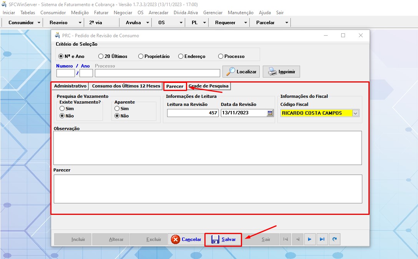Click the 2ª via toolbar button
This screenshot has width=418, height=259.
click(96, 23)
